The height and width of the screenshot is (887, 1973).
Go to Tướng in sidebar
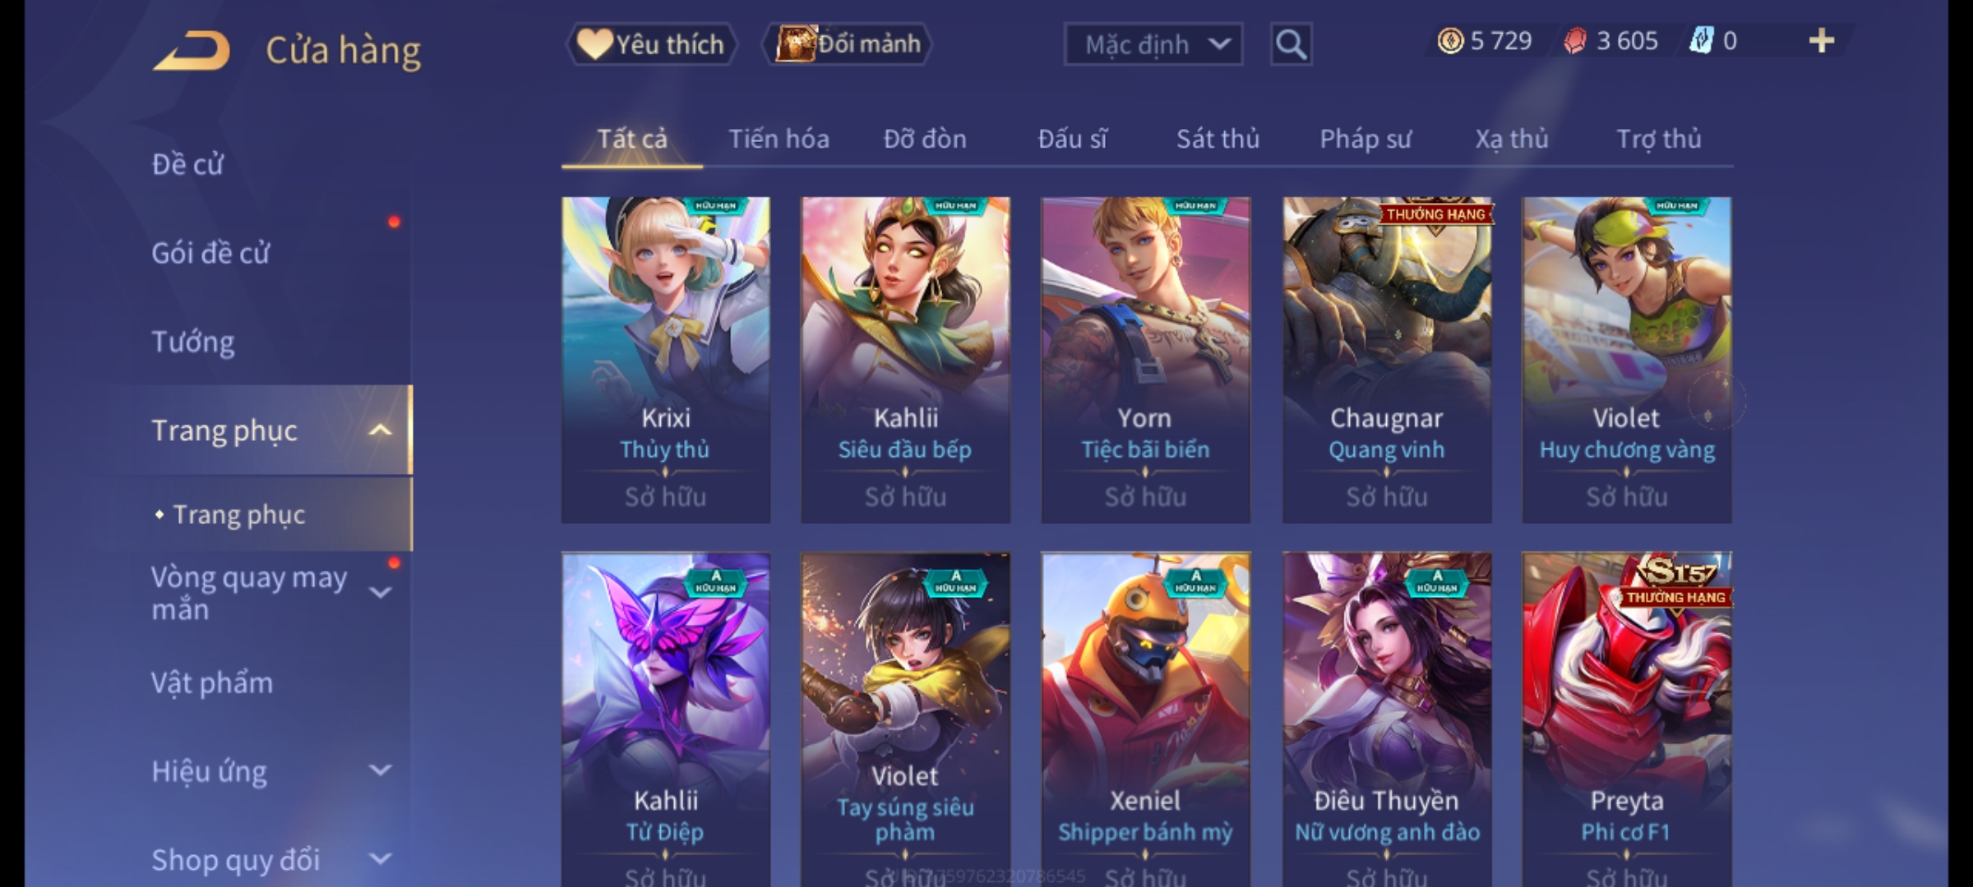(x=193, y=342)
